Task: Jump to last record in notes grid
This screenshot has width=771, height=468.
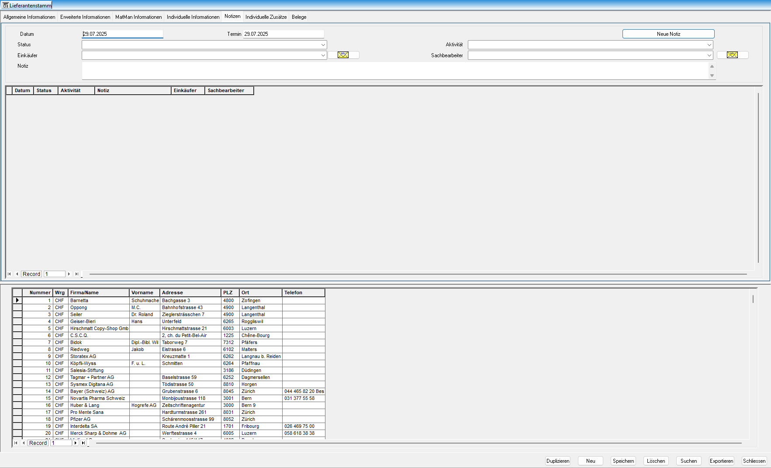Action: [x=76, y=274]
